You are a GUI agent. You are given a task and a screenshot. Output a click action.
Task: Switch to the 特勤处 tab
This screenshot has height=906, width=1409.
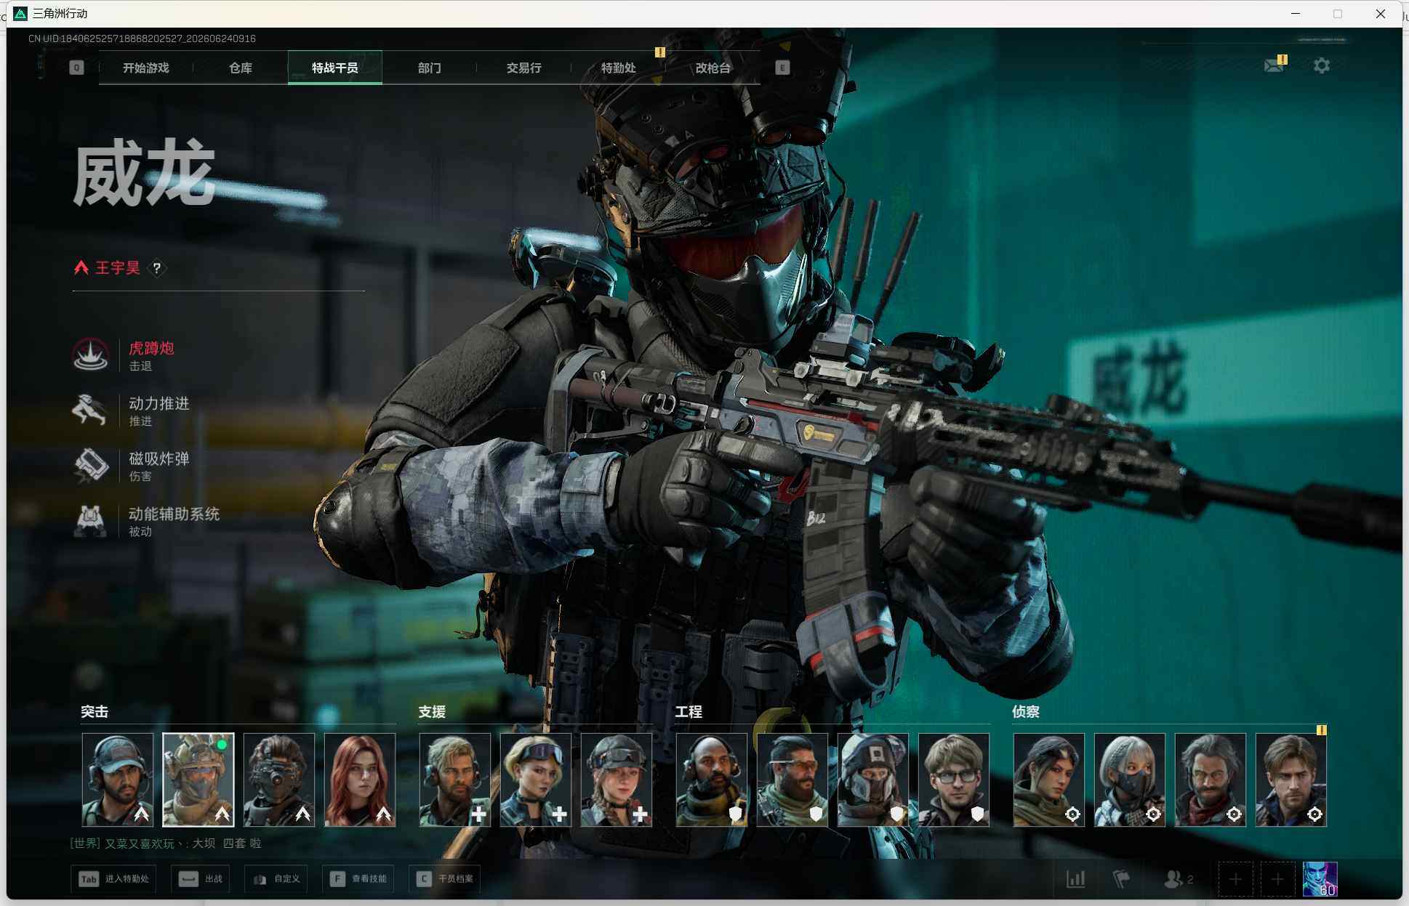pyautogui.click(x=618, y=68)
